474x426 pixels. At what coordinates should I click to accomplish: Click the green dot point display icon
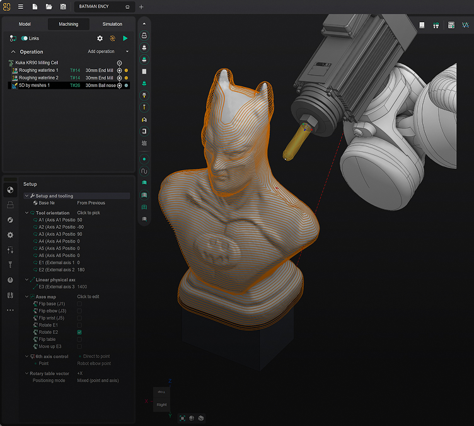[144, 159]
